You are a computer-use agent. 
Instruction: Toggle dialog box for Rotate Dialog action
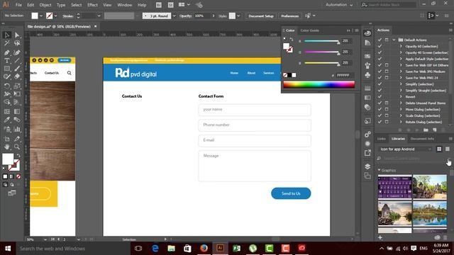(x=387, y=122)
